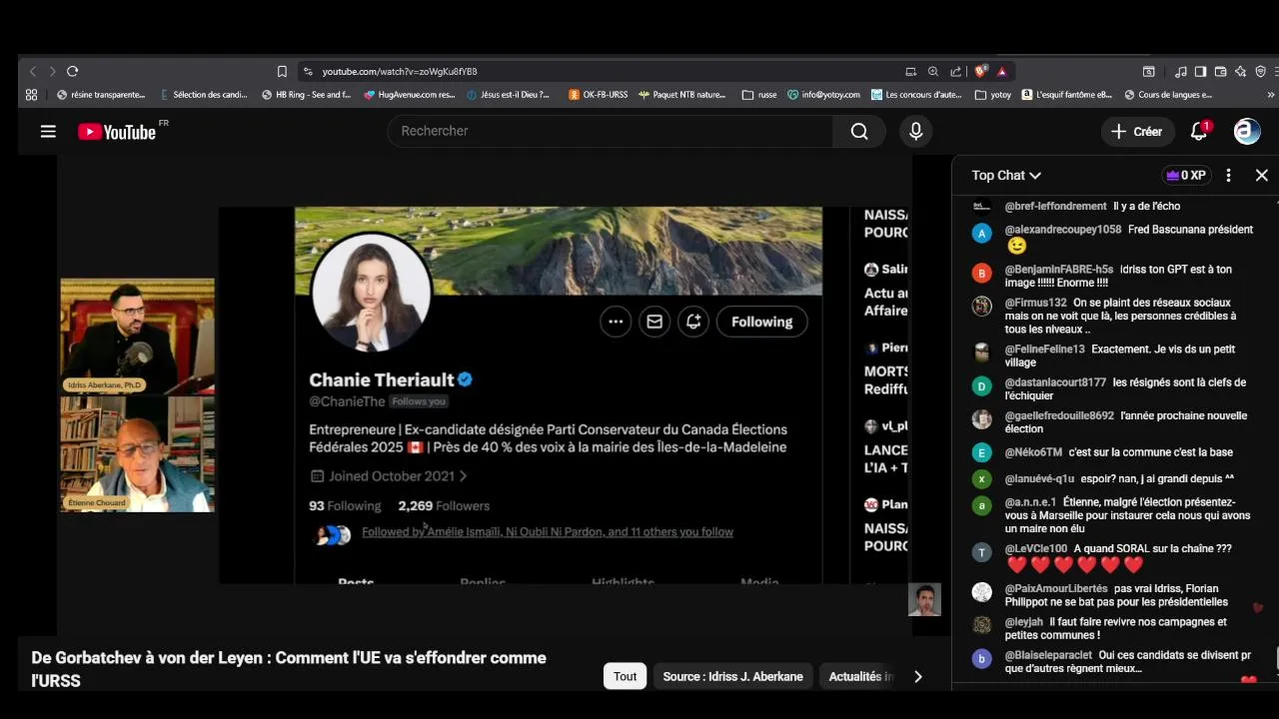The image size is (1279, 719).
Task: Click the 'Joined October 2021' text
Action: pos(391,476)
